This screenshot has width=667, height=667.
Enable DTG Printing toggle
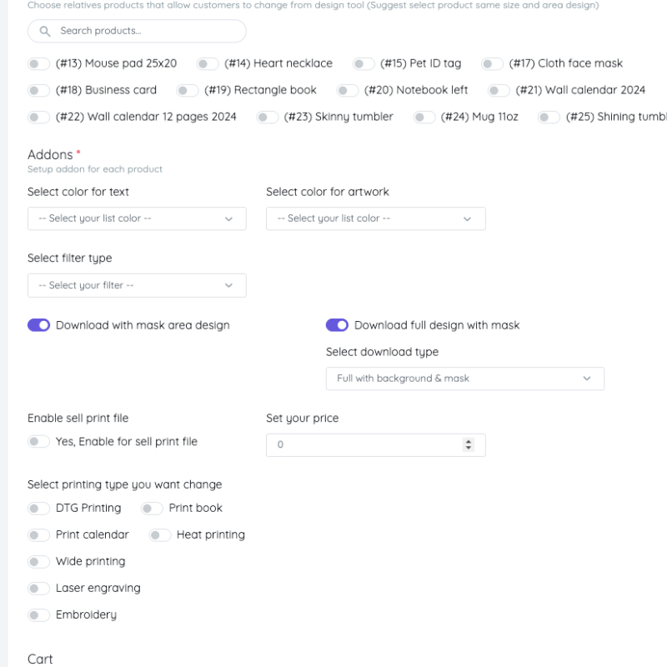38,508
